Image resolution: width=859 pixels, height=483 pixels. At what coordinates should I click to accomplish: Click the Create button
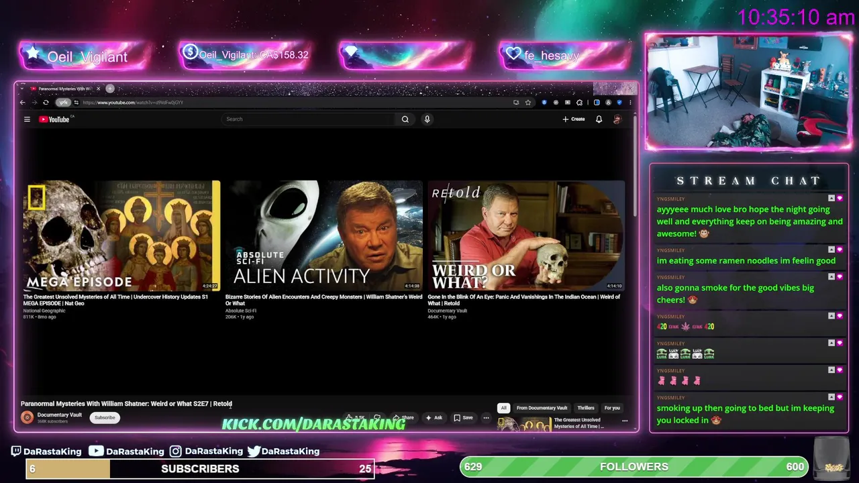pos(574,119)
